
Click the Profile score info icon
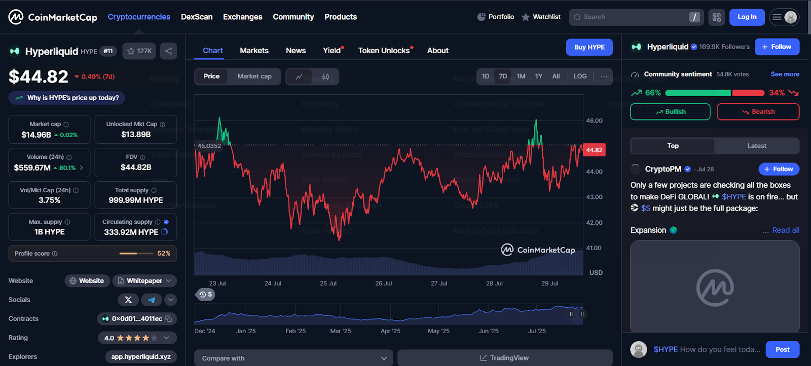coord(55,254)
